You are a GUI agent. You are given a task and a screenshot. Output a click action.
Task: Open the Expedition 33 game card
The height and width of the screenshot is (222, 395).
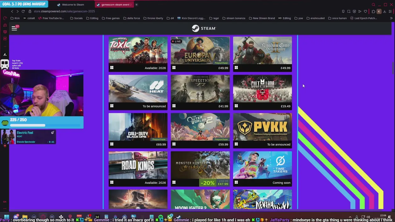point(200,92)
